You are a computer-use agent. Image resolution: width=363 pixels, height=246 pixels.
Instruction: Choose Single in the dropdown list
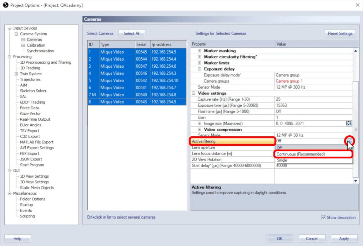282,160
